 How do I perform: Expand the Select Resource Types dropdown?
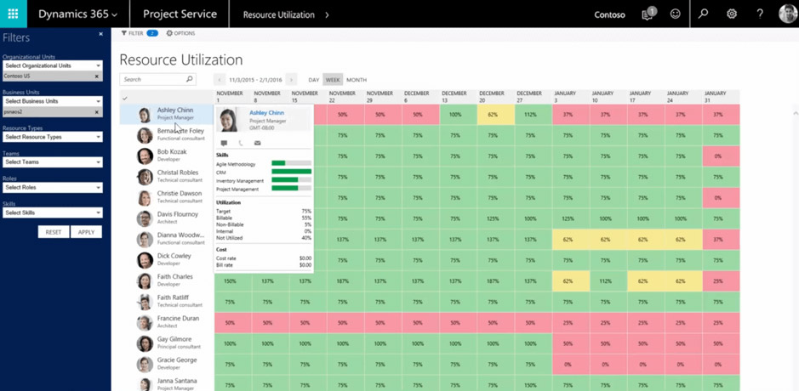(53, 137)
